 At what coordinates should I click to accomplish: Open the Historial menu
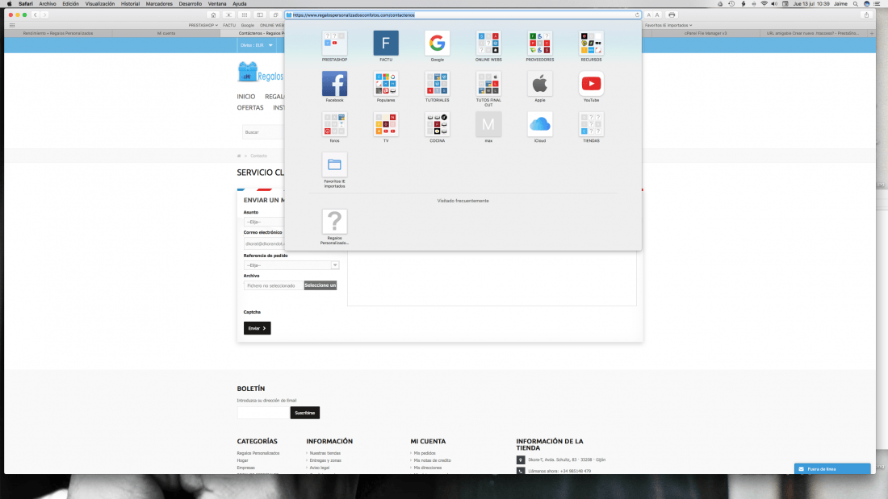[x=130, y=4]
